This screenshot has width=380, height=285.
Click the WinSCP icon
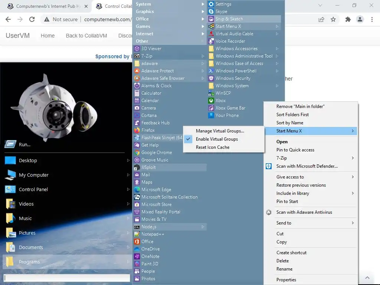[x=211, y=93]
